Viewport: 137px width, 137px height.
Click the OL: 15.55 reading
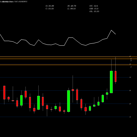click(x=94, y=12)
